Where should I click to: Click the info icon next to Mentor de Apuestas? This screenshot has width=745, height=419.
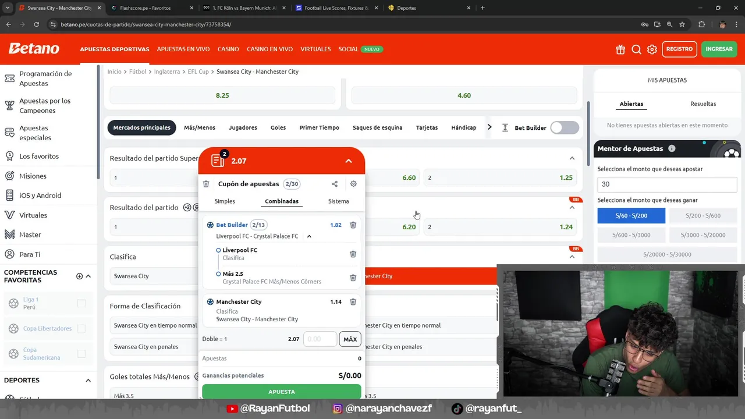click(672, 148)
